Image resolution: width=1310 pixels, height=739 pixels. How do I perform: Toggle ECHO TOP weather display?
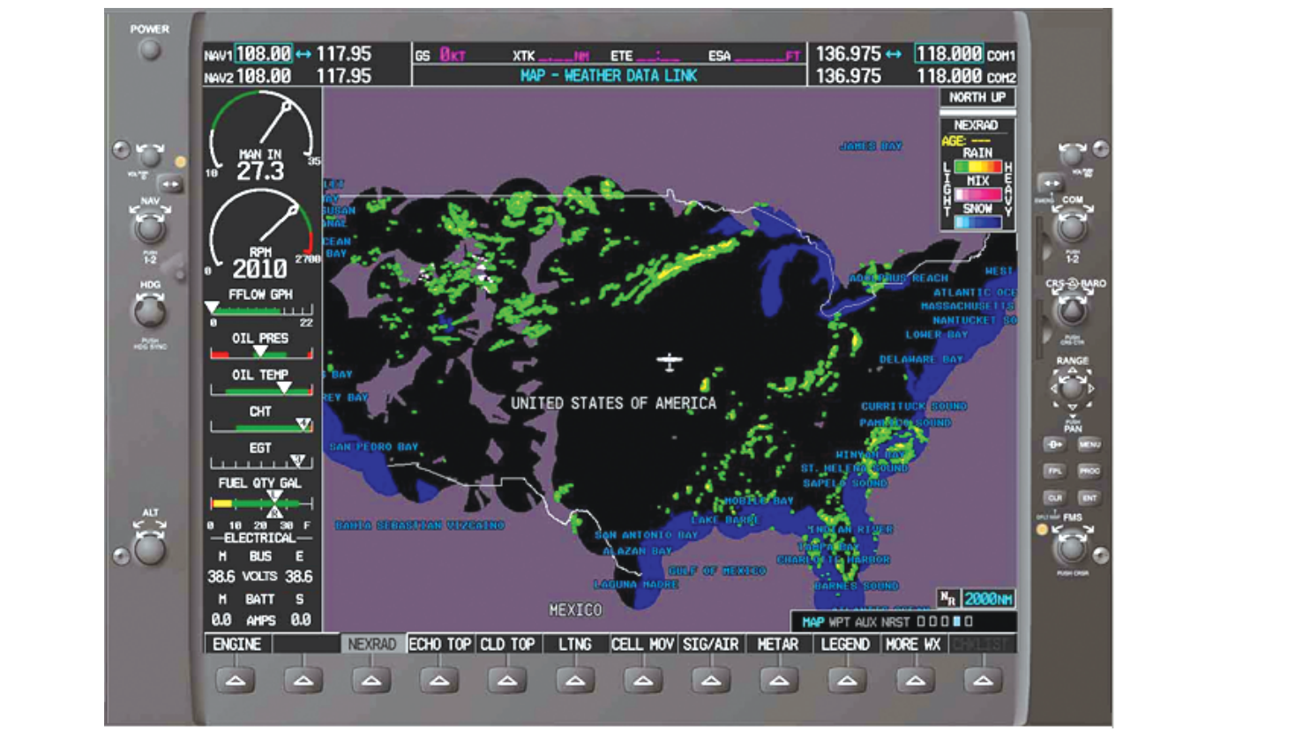[x=439, y=645]
